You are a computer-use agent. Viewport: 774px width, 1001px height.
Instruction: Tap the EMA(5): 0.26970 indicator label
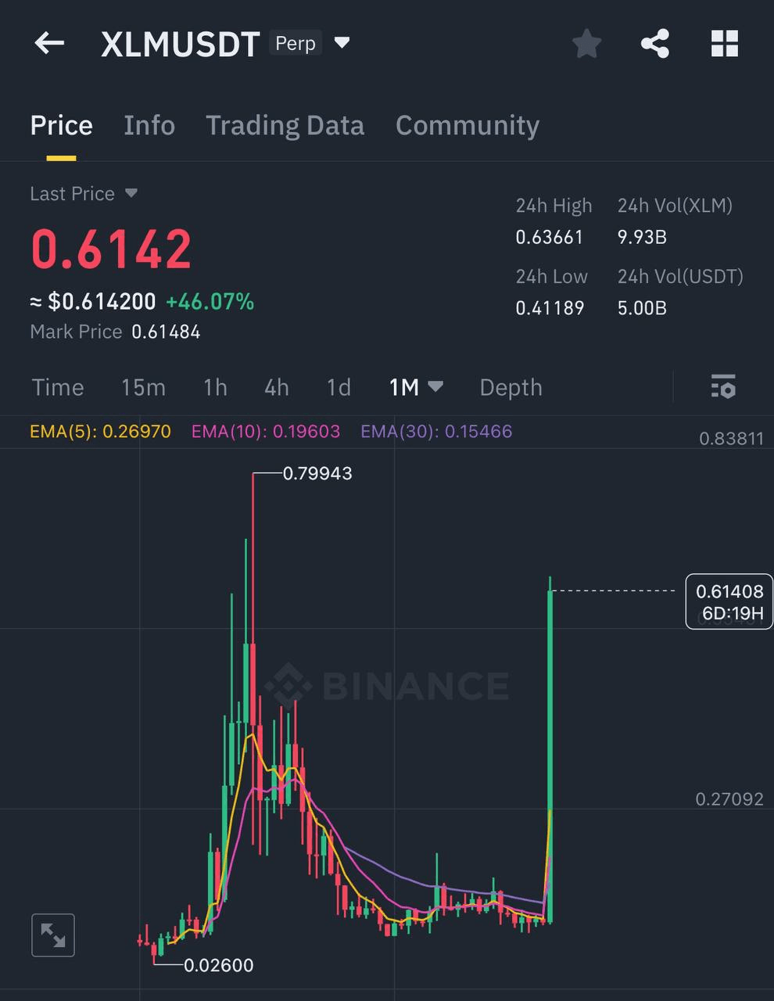(x=100, y=431)
